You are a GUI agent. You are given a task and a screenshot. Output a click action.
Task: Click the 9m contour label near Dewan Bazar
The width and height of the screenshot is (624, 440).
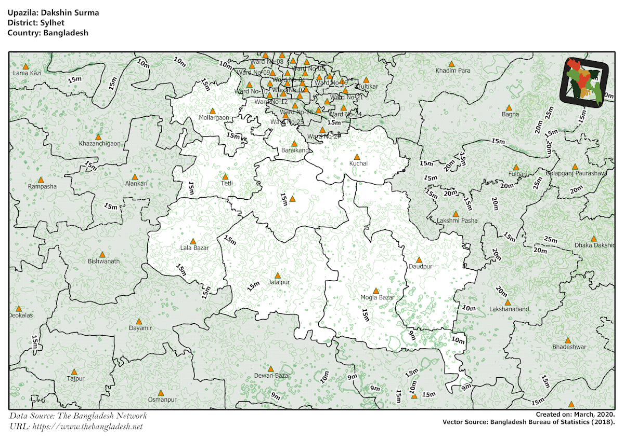pyautogui.click(x=276, y=397)
